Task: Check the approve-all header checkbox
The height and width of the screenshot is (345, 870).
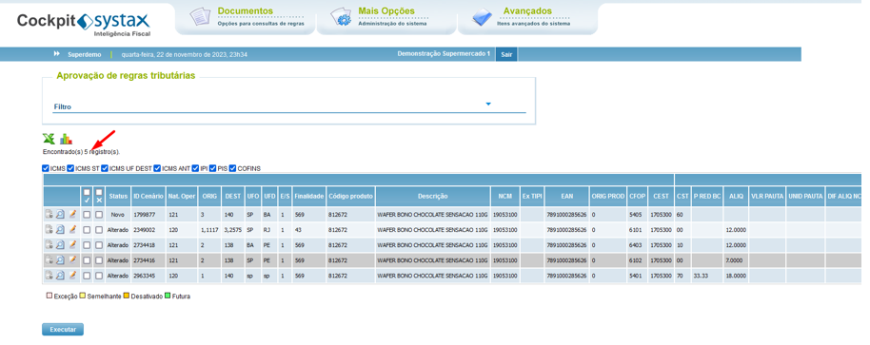Action: click(87, 192)
